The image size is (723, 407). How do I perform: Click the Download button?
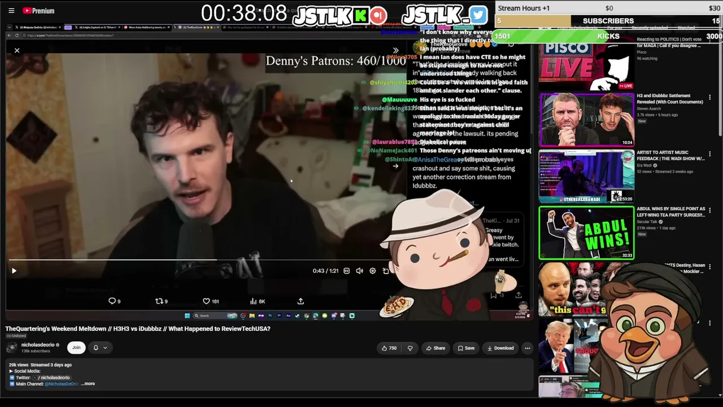pyautogui.click(x=500, y=348)
